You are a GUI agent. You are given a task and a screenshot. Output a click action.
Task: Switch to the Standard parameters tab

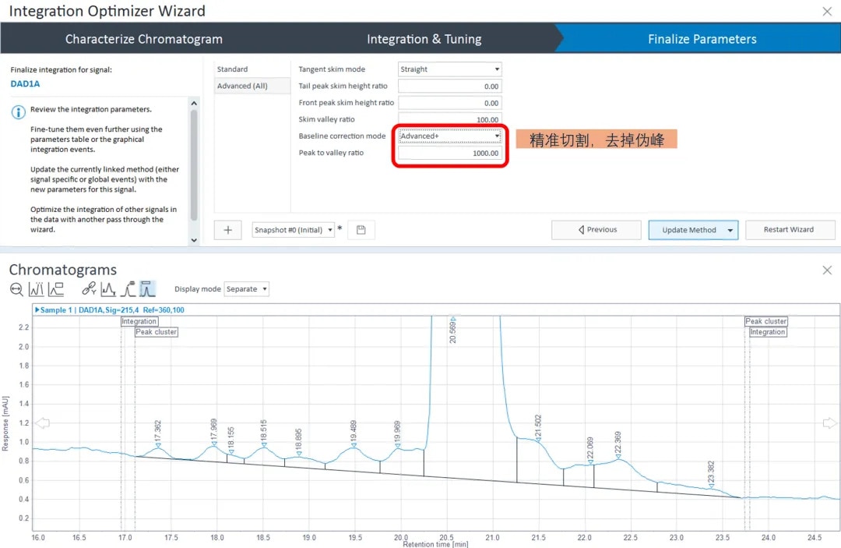tap(233, 69)
